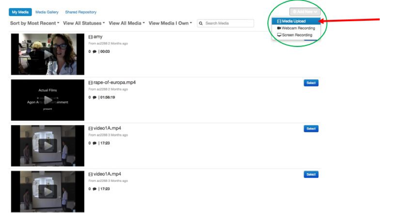Image resolution: width=406 pixels, height=213 pixels.
Task: Open the View All Statuses filter
Action: tap(84, 23)
